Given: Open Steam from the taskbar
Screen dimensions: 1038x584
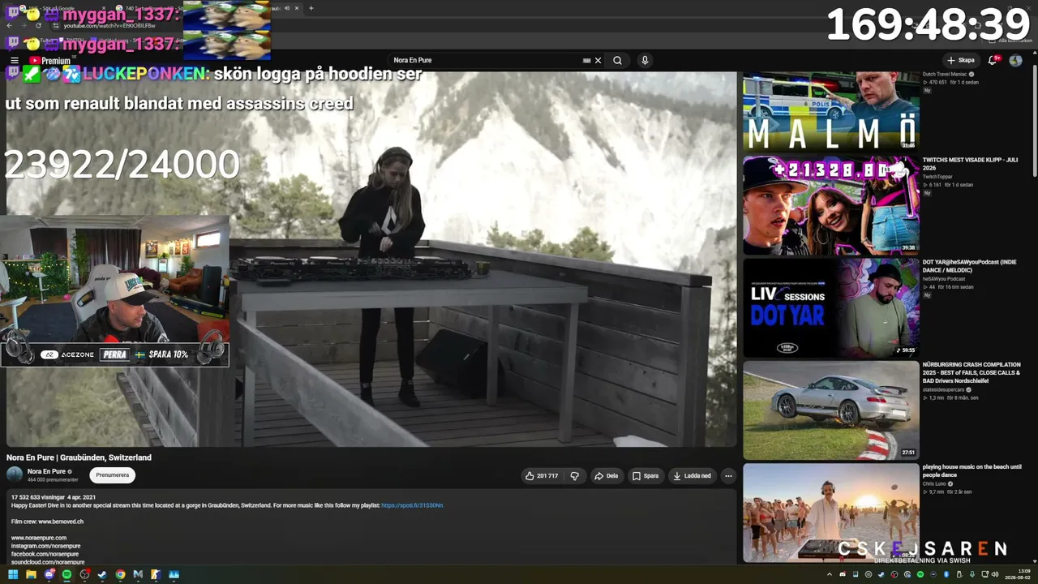Looking at the screenshot, I should click(102, 574).
